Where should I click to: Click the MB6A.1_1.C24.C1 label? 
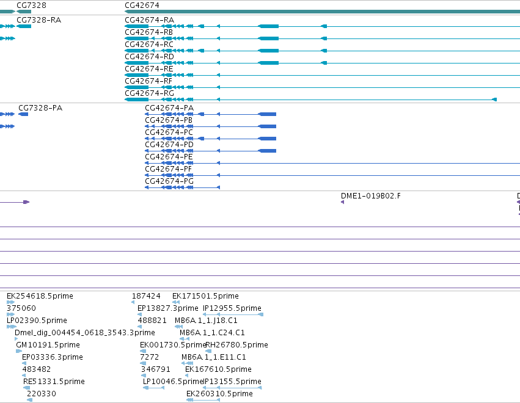[212, 333]
